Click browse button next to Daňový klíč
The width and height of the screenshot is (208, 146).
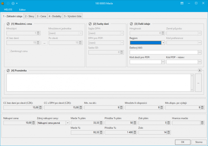[x=200, y=52]
